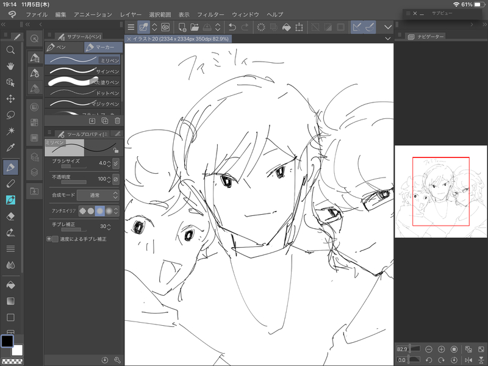Collapse the left palette dock
The height and width of the screenshot is (366, 488).
3,24
